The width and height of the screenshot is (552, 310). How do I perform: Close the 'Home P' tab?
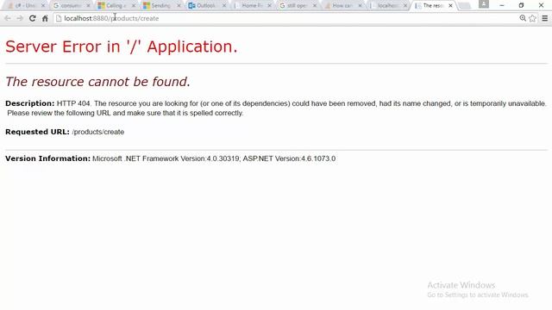point(269,6)
